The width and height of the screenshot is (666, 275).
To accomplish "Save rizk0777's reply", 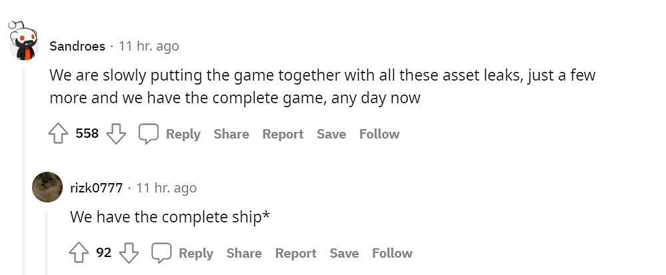I will coord(344,253).
